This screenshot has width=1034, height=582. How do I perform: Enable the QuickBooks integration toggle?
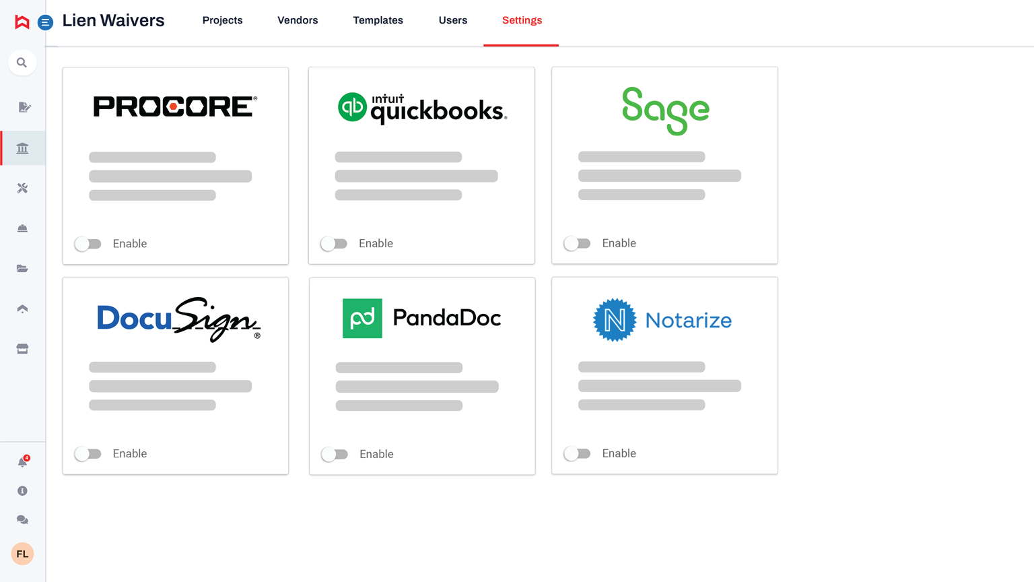[334, 244]
